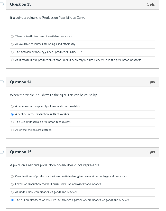Flag Question 15 using its side marker icon

[x=1, y=152]
